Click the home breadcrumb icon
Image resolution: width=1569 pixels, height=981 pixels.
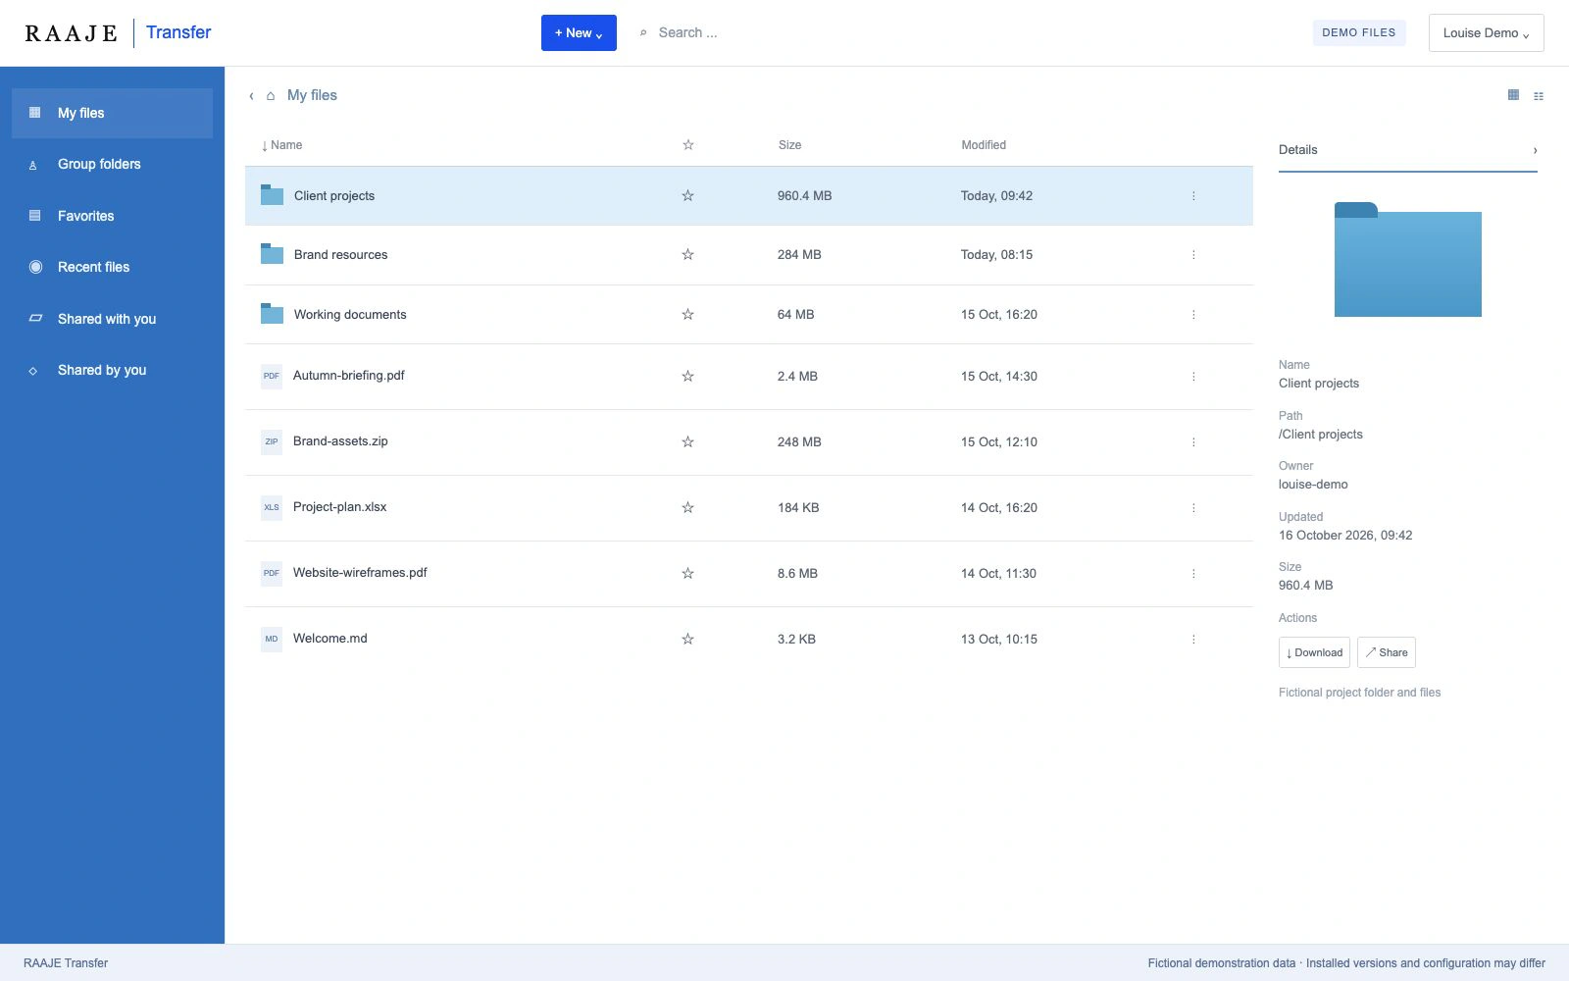pyautogui.click(x=271, y=95)
